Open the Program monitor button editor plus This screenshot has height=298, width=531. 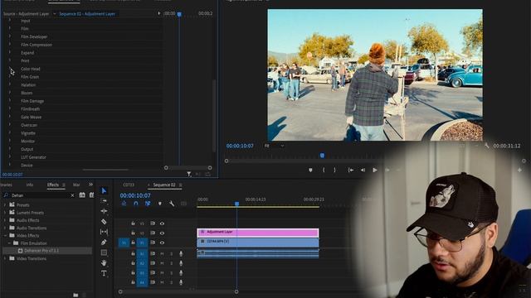pyautogui.click(x=519, y=171)
